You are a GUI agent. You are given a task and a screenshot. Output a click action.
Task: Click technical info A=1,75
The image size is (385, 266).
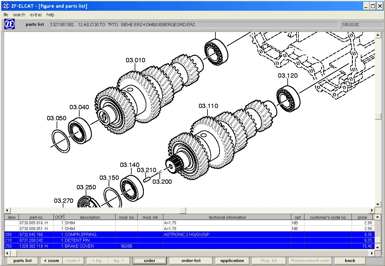tap(170, 223)
